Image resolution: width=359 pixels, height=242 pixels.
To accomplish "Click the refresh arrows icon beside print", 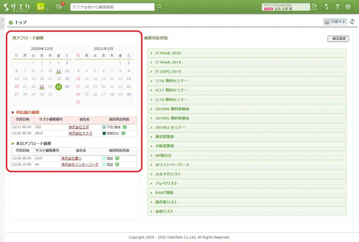I will (352, 22).
